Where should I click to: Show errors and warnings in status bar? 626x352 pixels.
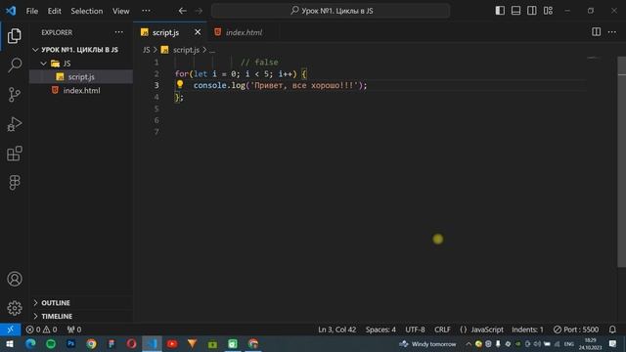click(41, 330)
